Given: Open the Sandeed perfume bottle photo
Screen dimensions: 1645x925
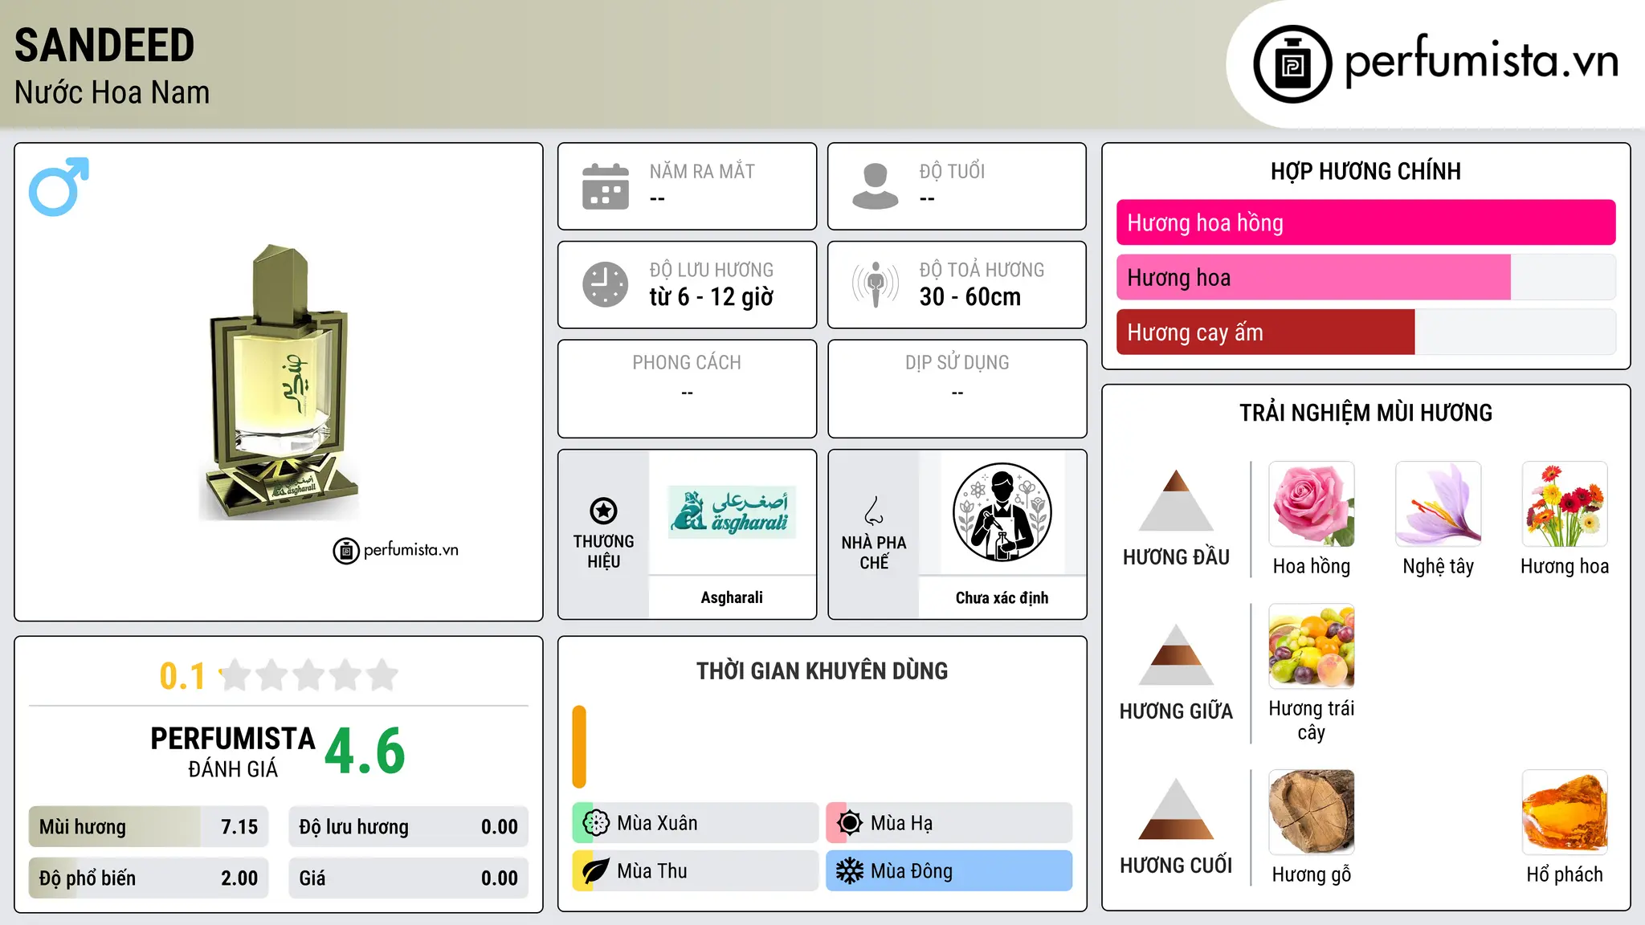Looking at the screenshot, I should [x=279, y=382].
